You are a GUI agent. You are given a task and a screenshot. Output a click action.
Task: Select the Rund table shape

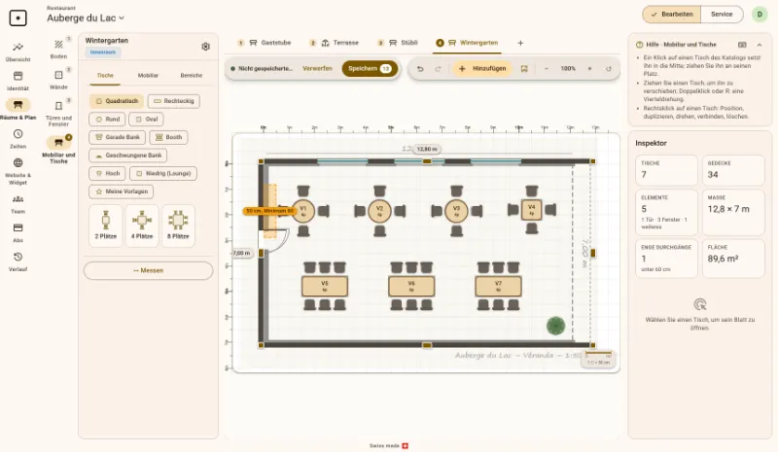(107, 120)
